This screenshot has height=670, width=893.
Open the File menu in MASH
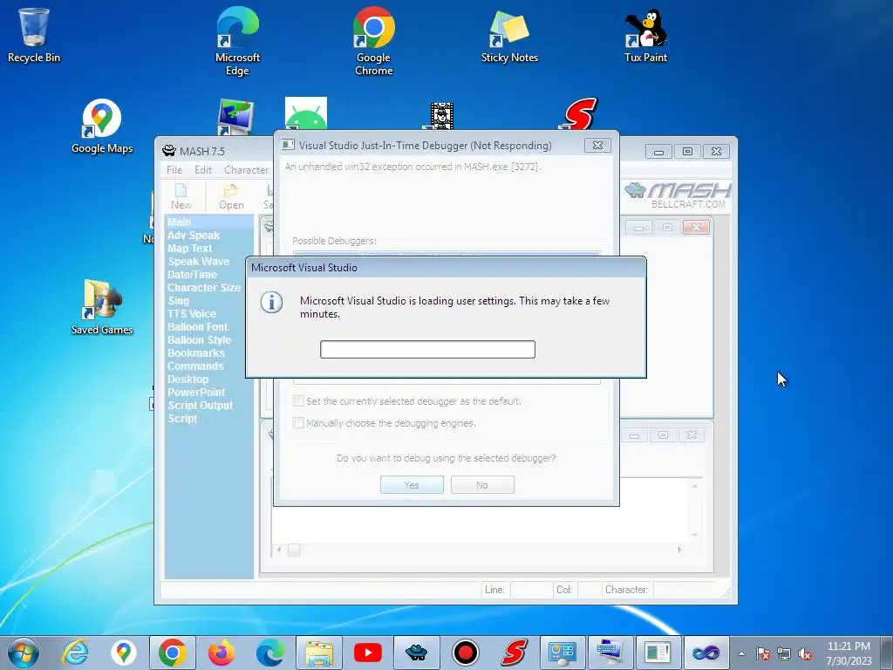pyautogui.click(x=174, y=170)
